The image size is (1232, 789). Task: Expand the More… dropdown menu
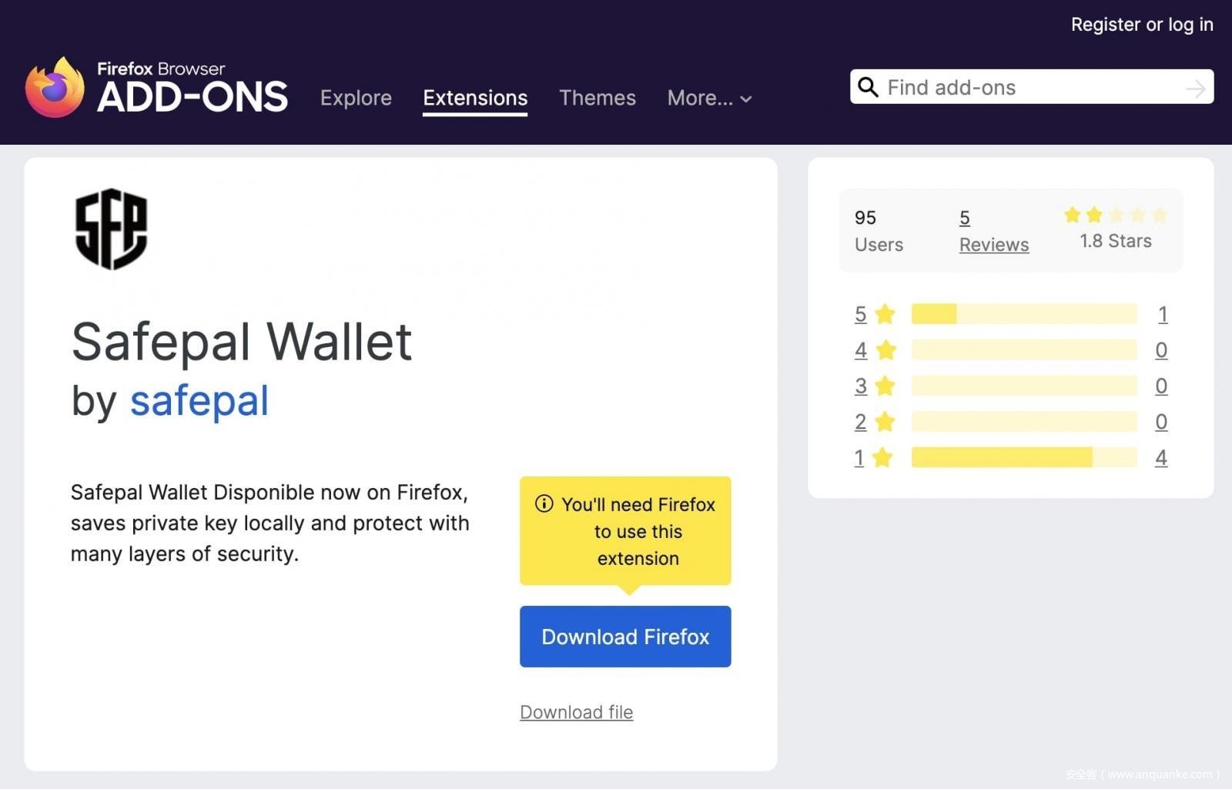click(x=709, y=98)
